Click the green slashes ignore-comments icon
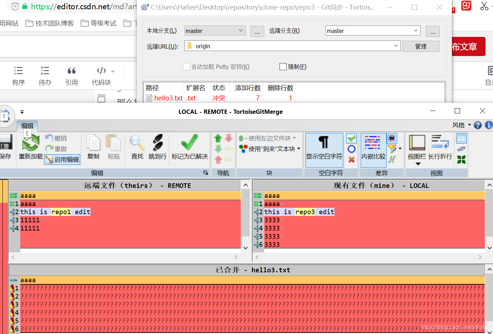 point(392,160)
